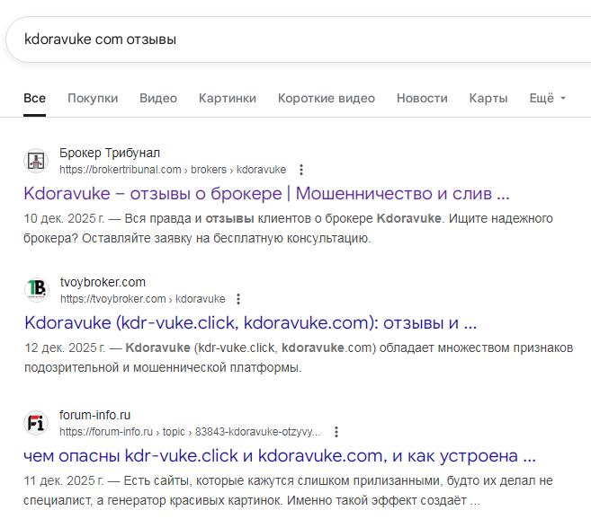
Task: Open three-dot menu for brokertribunal.com result
Action: [301, 170]
